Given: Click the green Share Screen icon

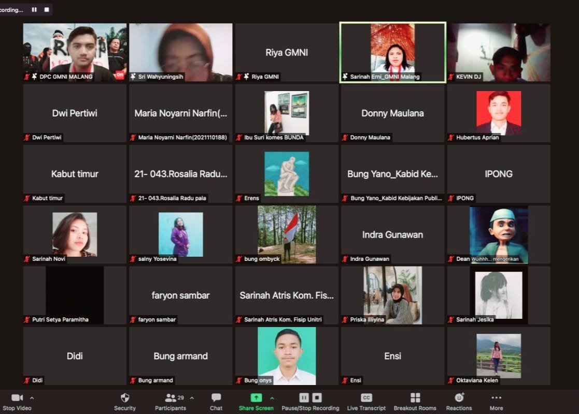Looking at the screenshot, I should (x=256, y=398).
